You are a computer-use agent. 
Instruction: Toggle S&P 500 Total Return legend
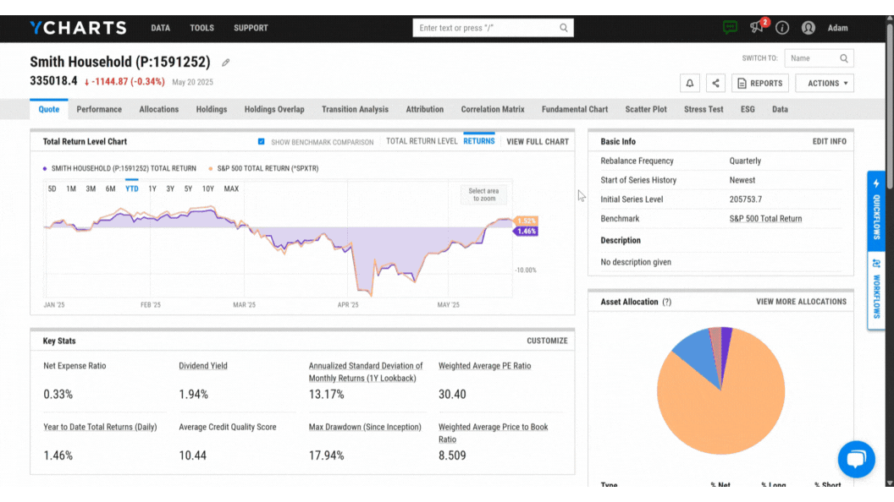263,168
